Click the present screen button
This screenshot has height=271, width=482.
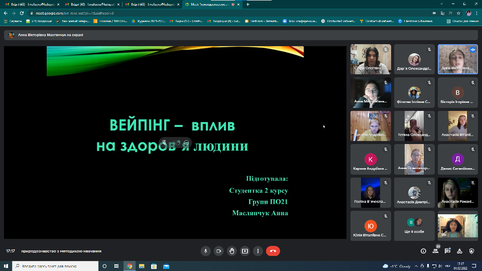click(245, 251)
